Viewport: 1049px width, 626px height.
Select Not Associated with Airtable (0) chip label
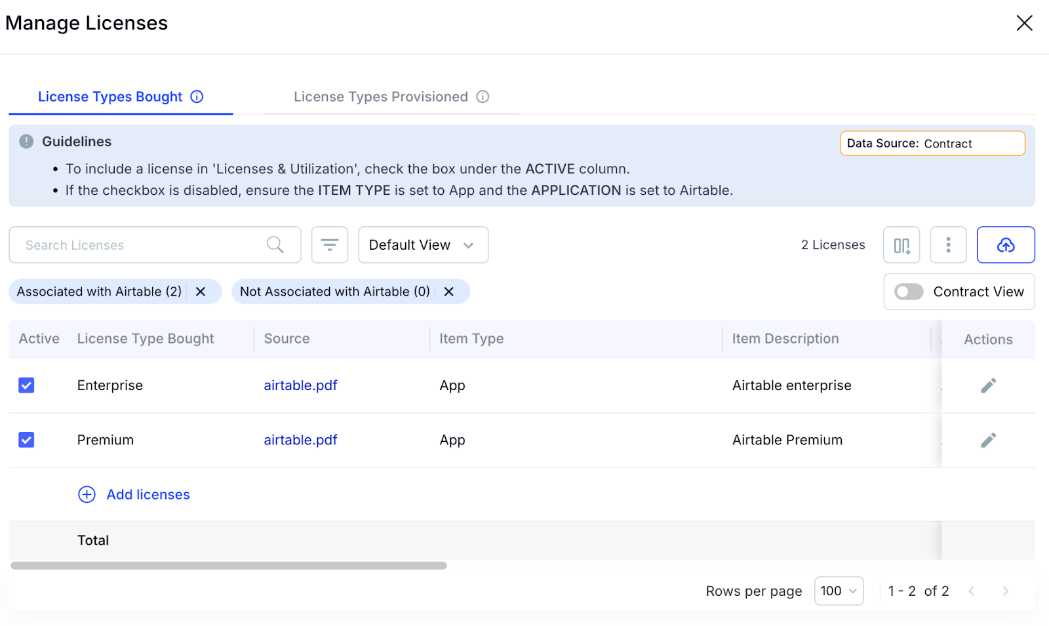coord(335,292)
